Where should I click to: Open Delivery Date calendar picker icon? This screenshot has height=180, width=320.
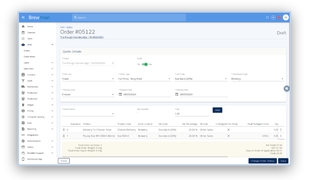[177, 94]
